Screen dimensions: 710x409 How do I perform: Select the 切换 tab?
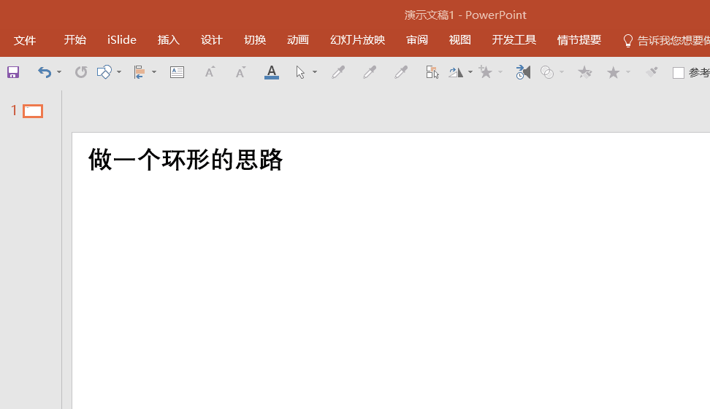255,40
